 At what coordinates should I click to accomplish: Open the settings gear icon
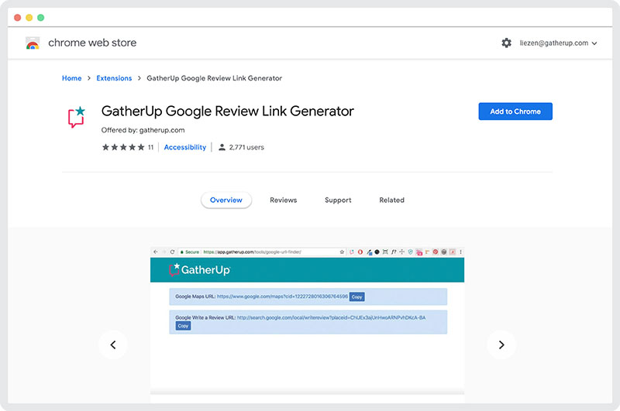(506, 43)
